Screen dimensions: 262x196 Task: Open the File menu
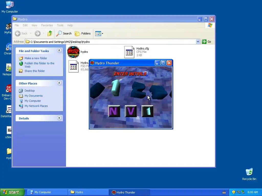(x=17, y=25)
